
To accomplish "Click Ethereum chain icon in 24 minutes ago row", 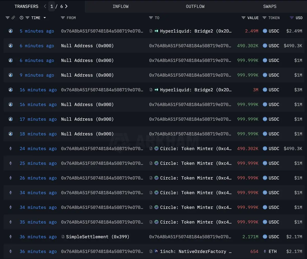I will point(10,149).
